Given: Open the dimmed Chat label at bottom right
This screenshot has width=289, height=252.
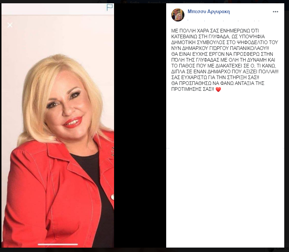Looking at the screenshot, I should coord(282,249).
